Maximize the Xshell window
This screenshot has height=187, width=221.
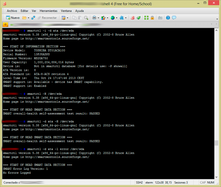pos(205,3)
